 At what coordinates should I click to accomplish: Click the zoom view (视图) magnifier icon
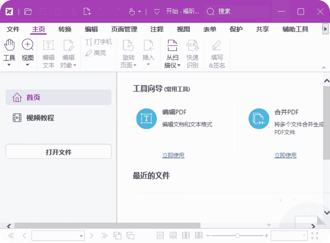[x=27, y=45]
